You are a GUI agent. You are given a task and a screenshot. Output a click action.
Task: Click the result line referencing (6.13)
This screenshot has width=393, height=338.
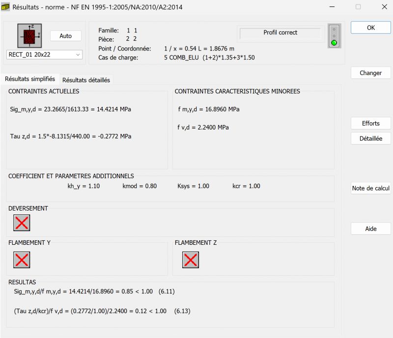[102, 311]
